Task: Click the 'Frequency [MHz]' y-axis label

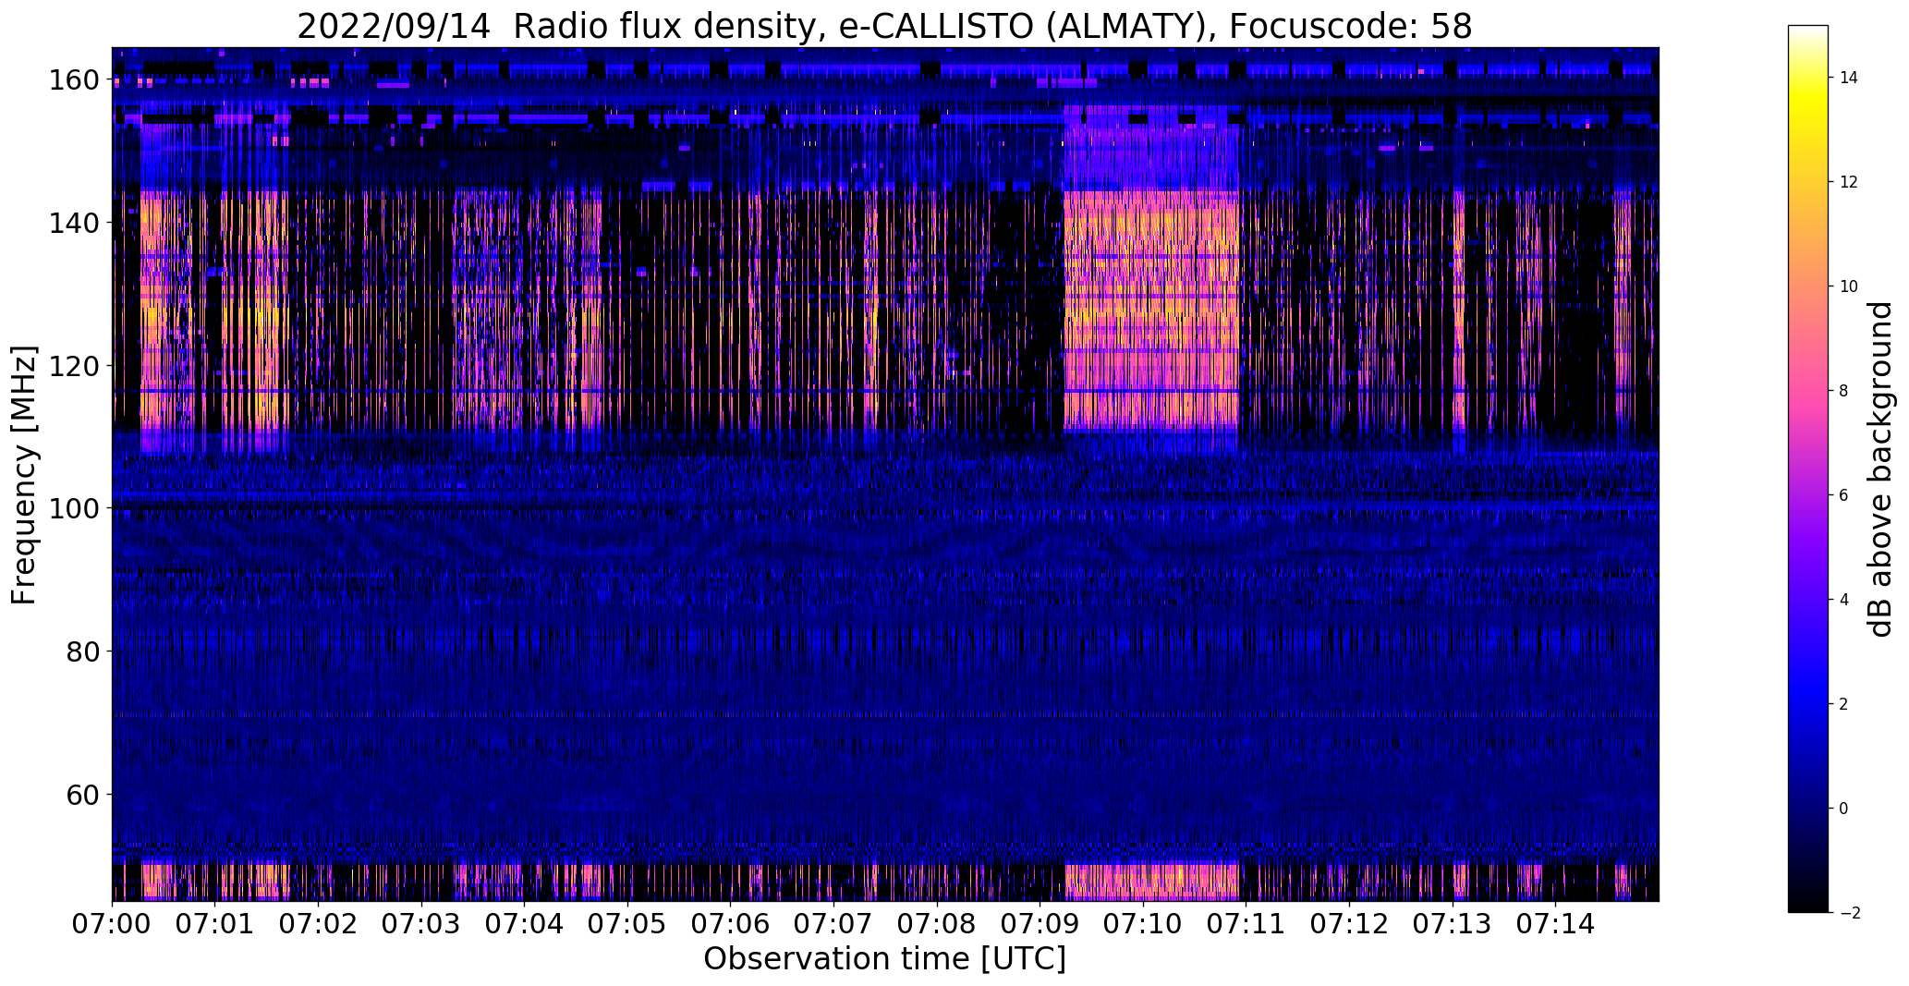Action: [24, 475]
